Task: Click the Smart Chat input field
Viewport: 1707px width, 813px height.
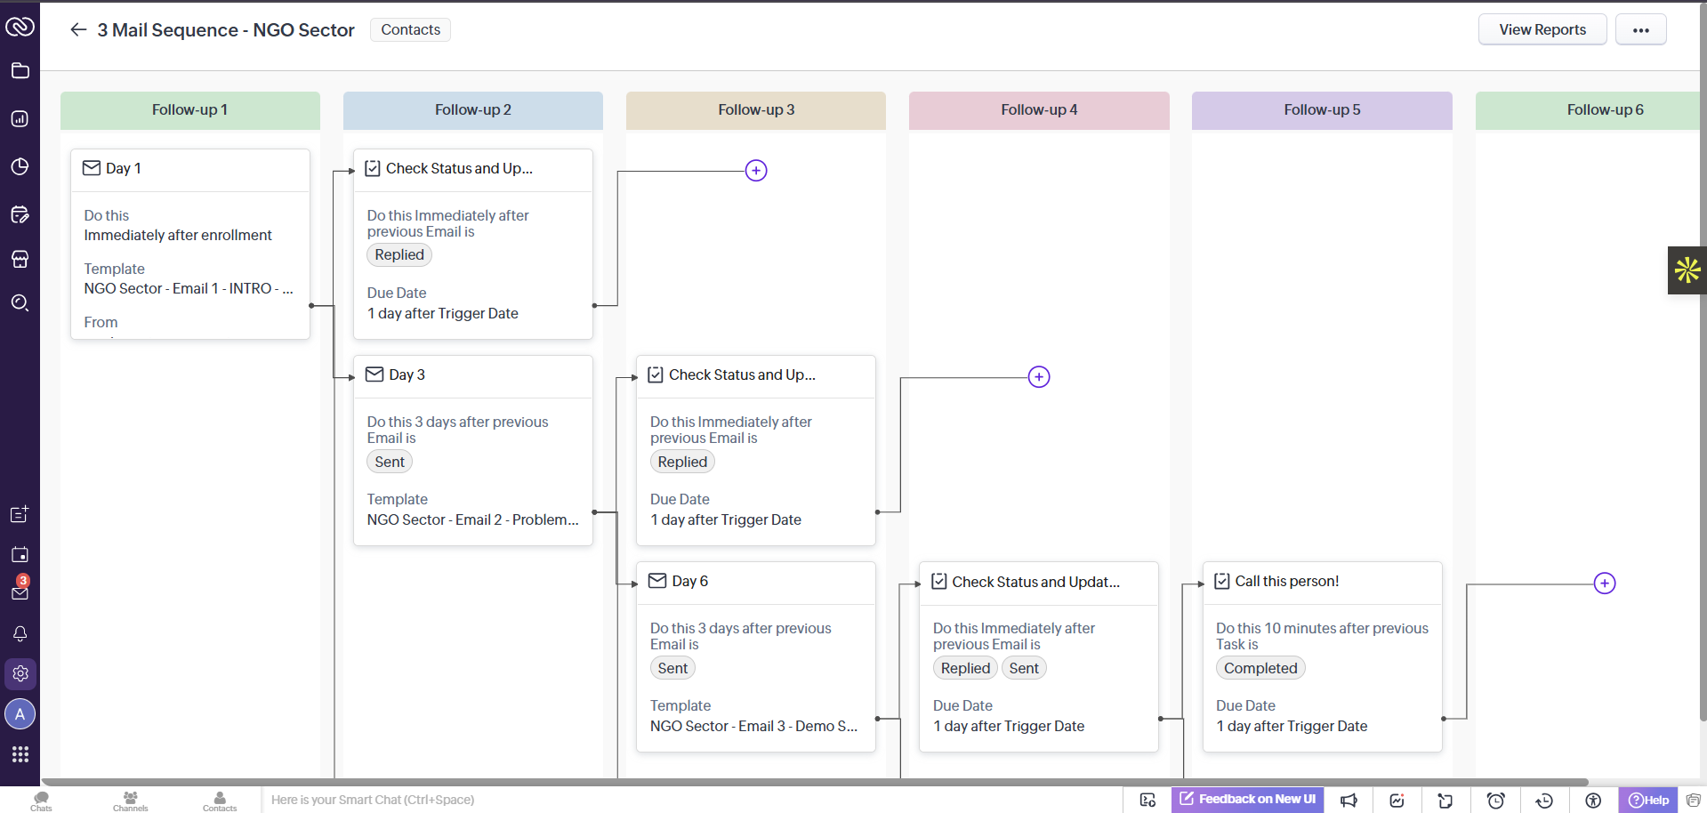Action: tap(689, 800)
